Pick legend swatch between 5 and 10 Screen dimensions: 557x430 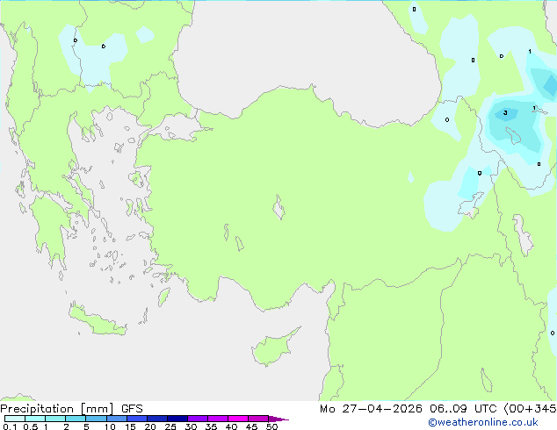pos(96,419)
